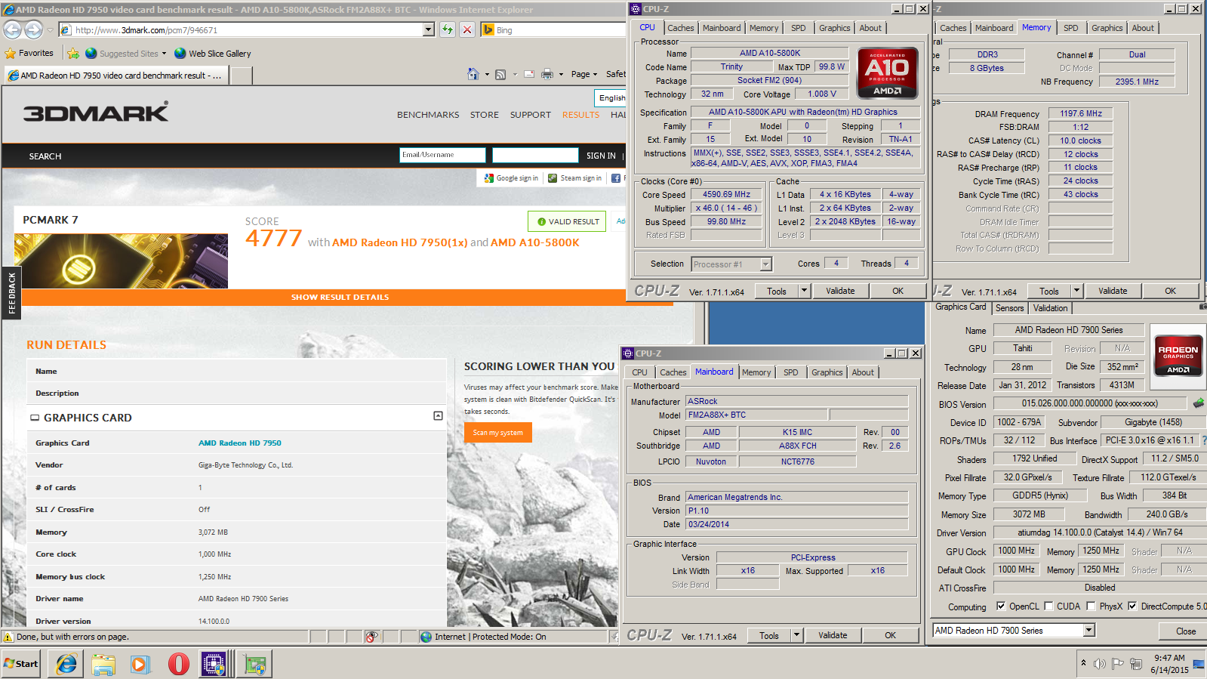Click the CPU-Z taskbar icon

pos(214,664)
